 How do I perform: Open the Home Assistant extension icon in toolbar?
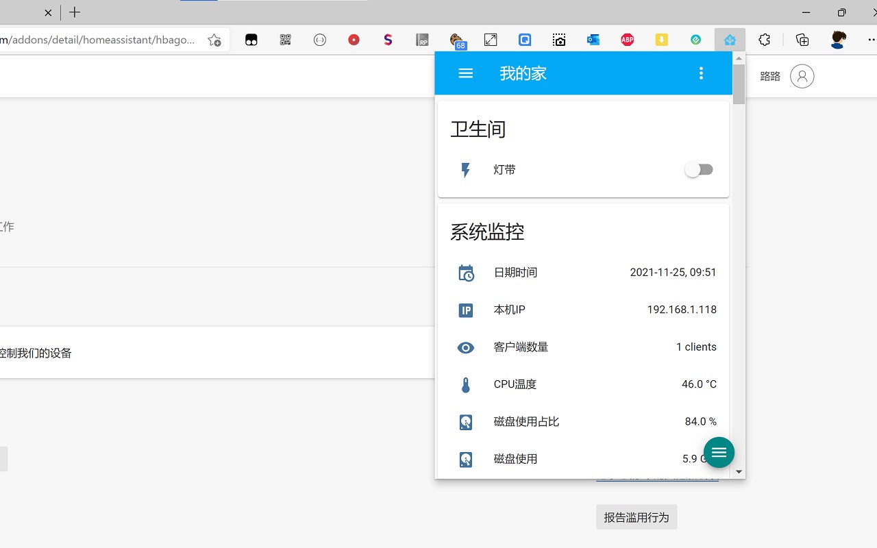(x=730, y=40)
